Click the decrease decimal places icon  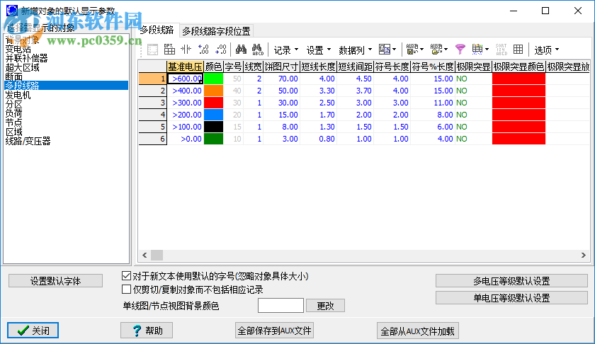221,50
